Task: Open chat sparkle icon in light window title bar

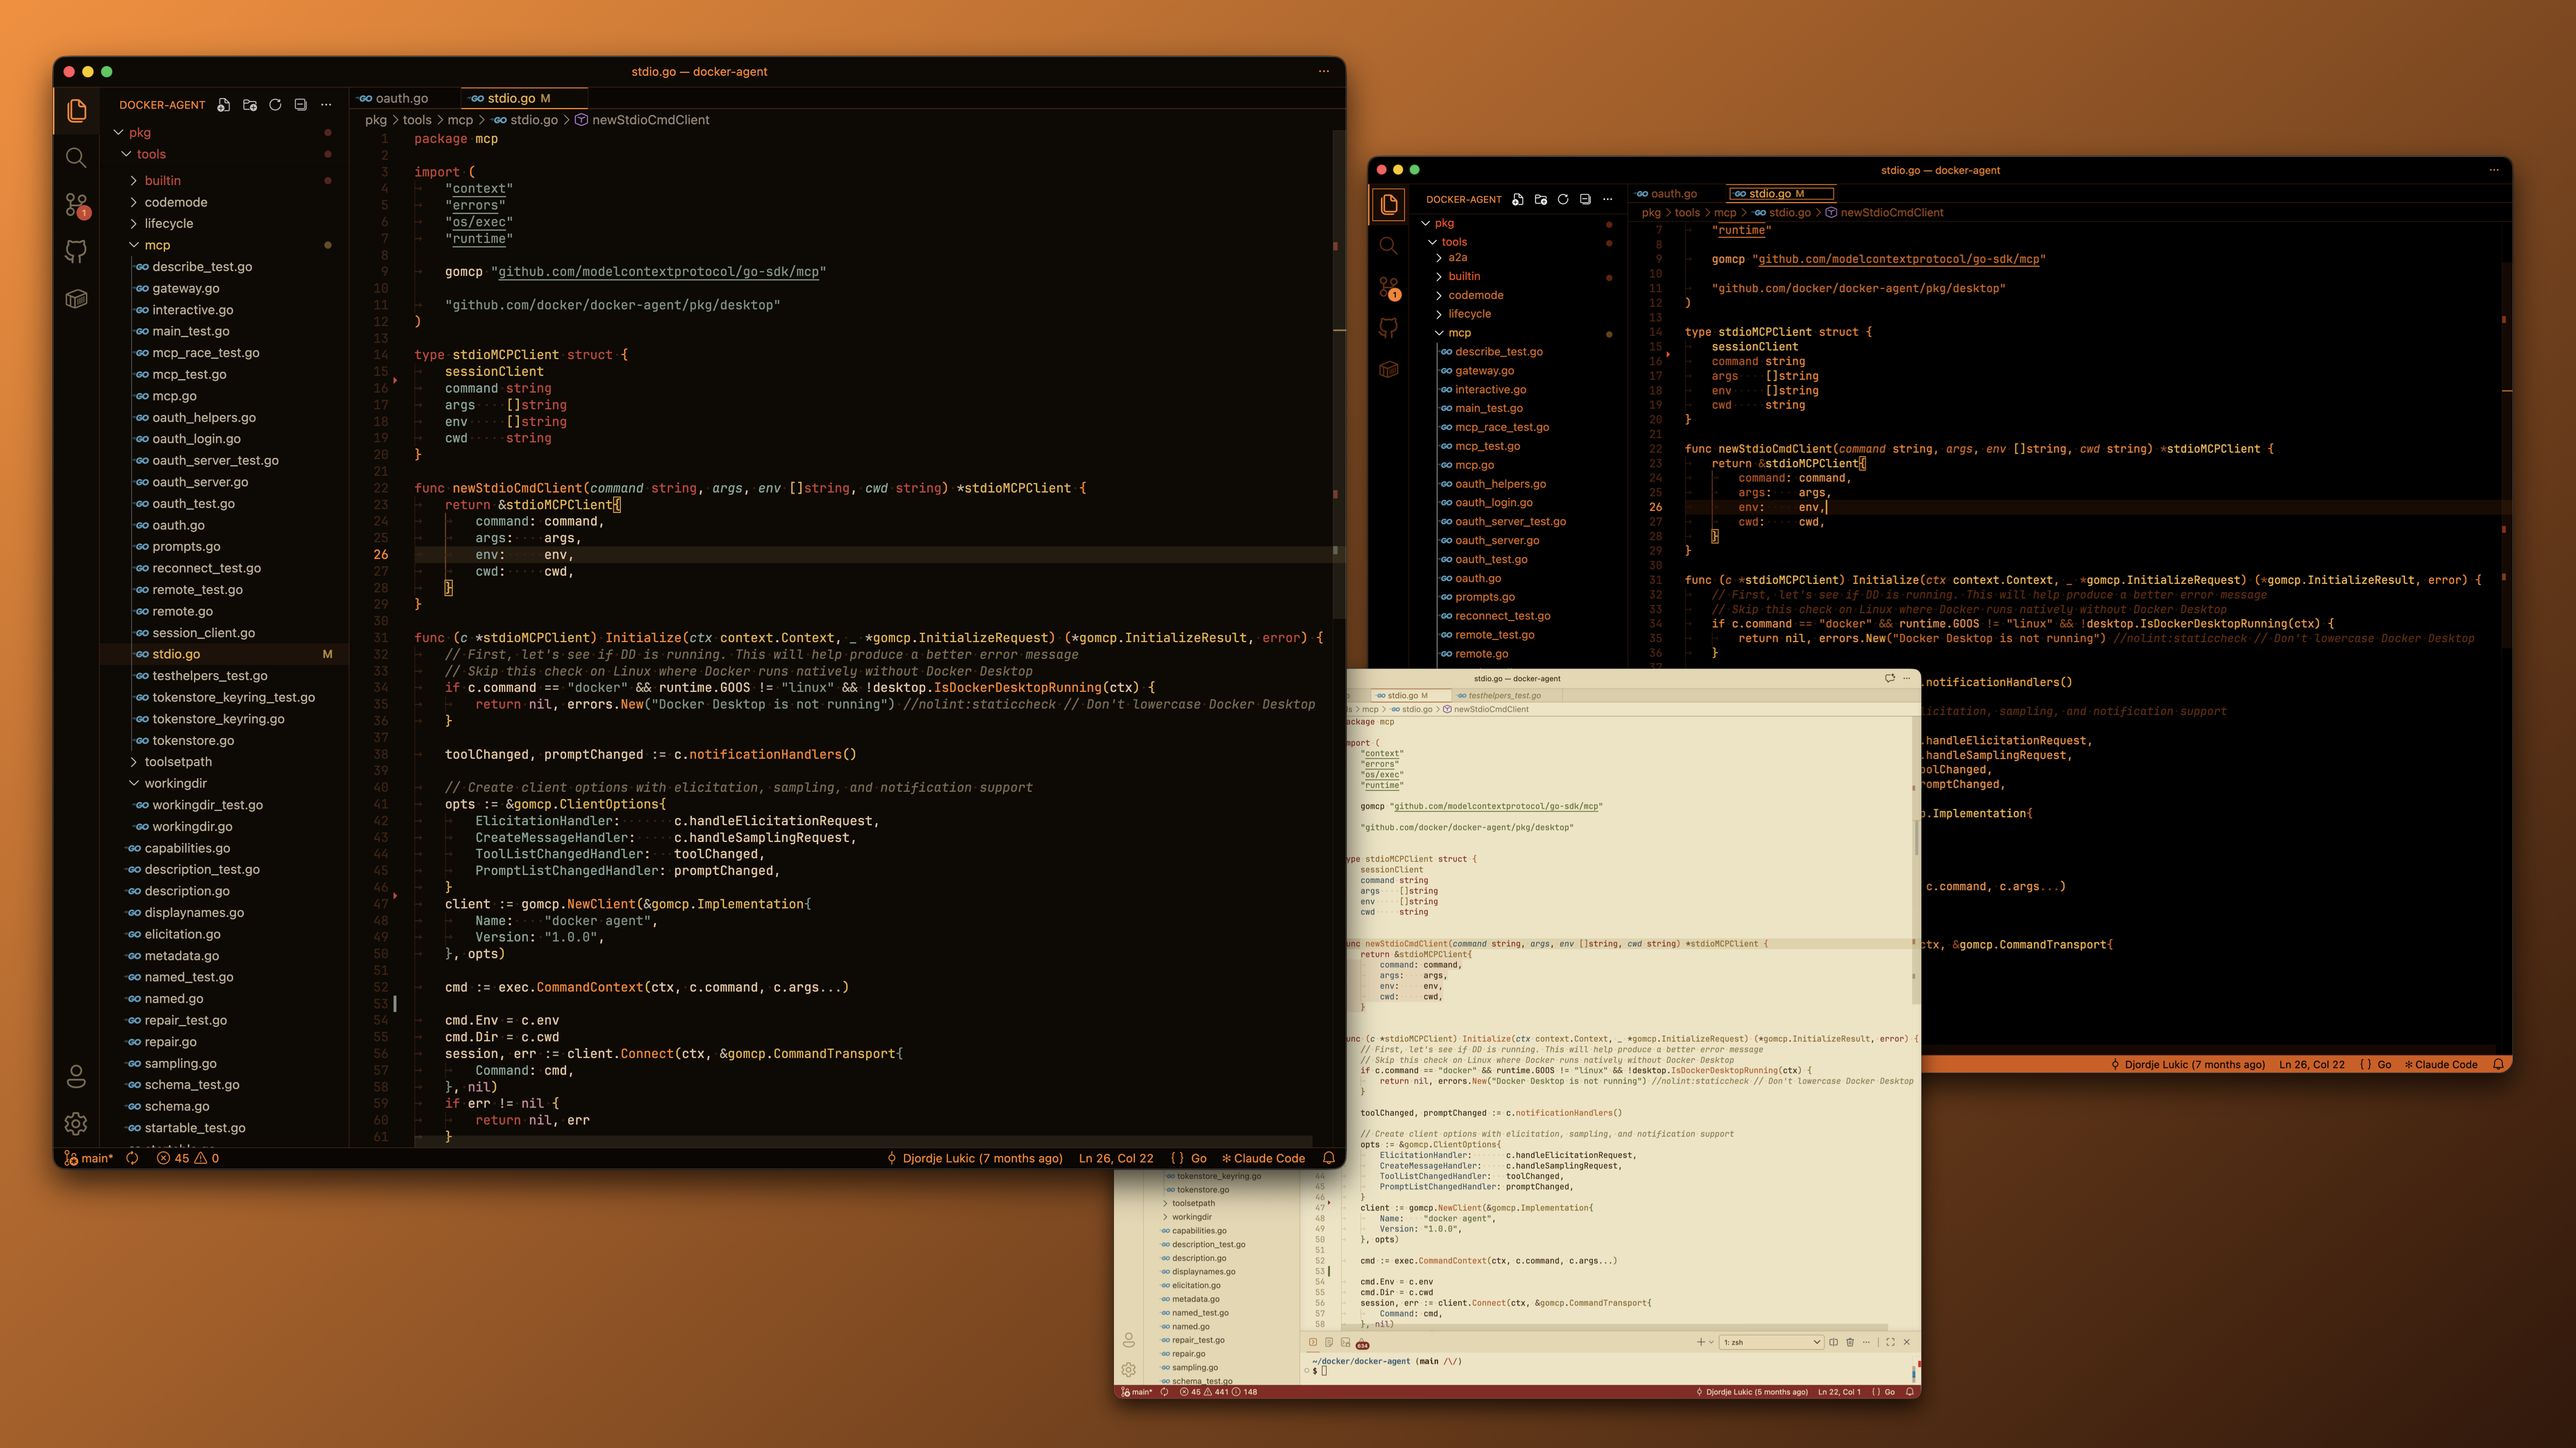Action: point(1890,679)
